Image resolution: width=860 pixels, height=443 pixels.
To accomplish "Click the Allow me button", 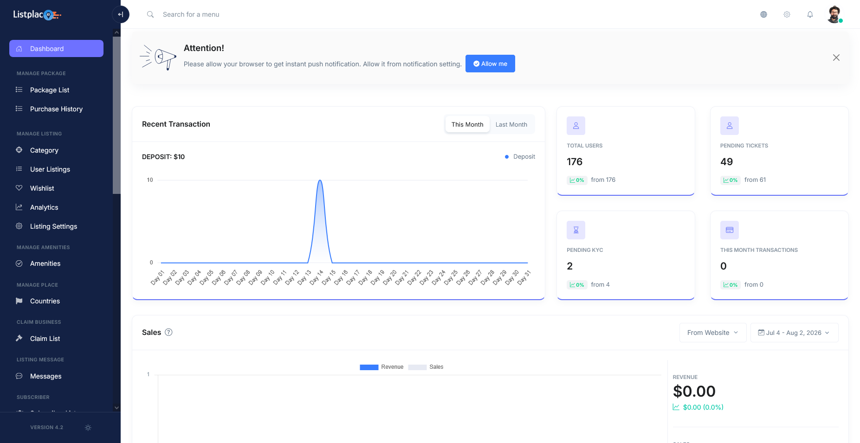I will pos(490,64).
